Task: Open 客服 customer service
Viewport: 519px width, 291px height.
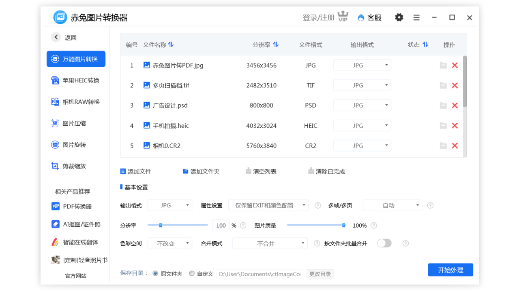Action: click(369, 17)
